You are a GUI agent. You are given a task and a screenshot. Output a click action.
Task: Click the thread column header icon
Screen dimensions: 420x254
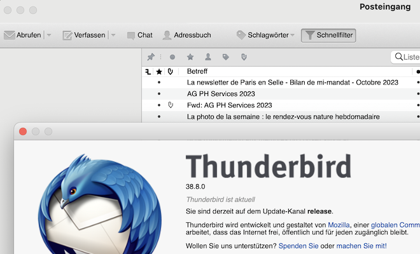[x=148, y=72]
